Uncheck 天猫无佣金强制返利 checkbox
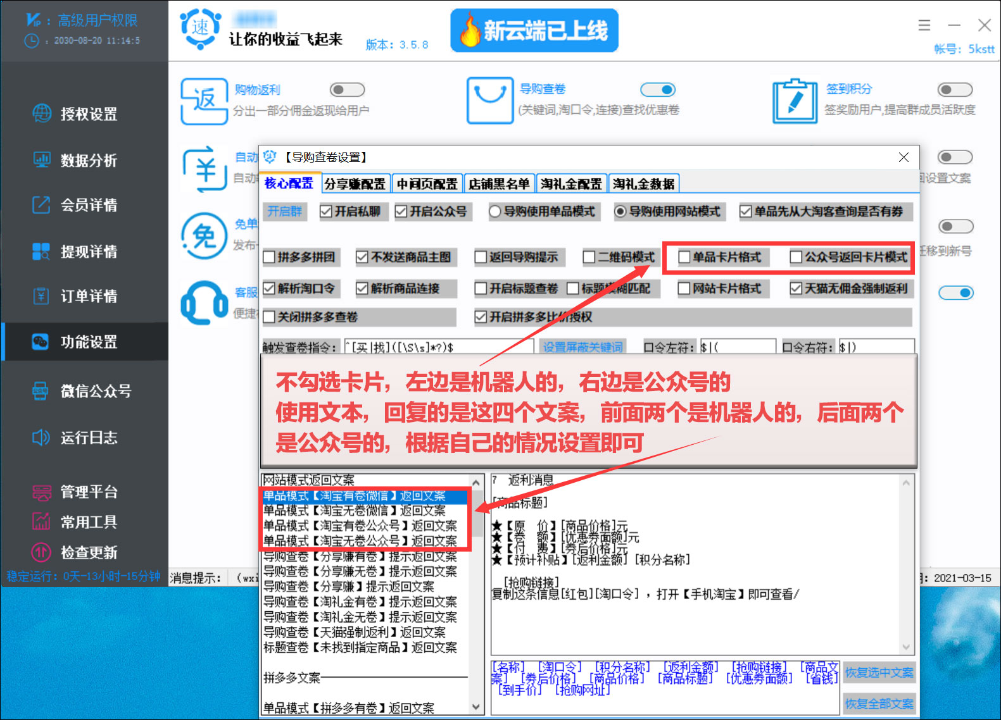1001x720 pixels. coord(796,289)
